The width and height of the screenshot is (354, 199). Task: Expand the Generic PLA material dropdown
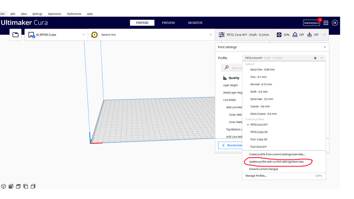(x=211, y=35)
